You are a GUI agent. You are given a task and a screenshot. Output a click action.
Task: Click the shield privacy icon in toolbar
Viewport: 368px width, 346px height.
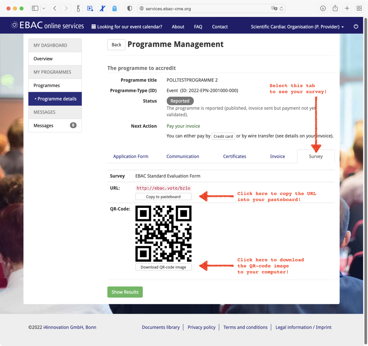tap(129, 8)
